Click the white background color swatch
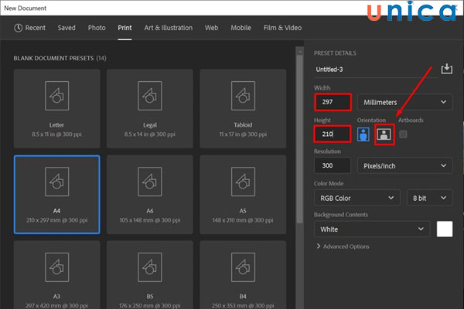464x309 pixels. pos(444,229)
